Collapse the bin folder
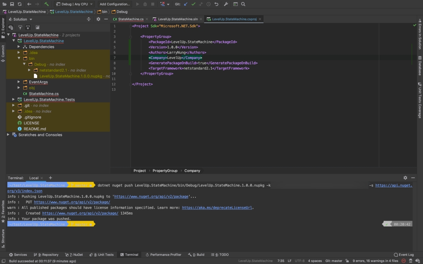This screenshot has width=423, height=264. click(19, 58)
